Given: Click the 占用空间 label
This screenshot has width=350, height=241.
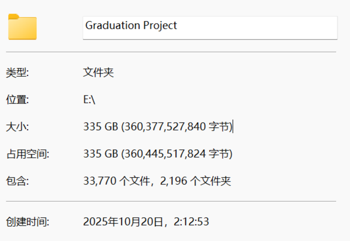Looking at the screenshot, I should [x=28, y=154].
